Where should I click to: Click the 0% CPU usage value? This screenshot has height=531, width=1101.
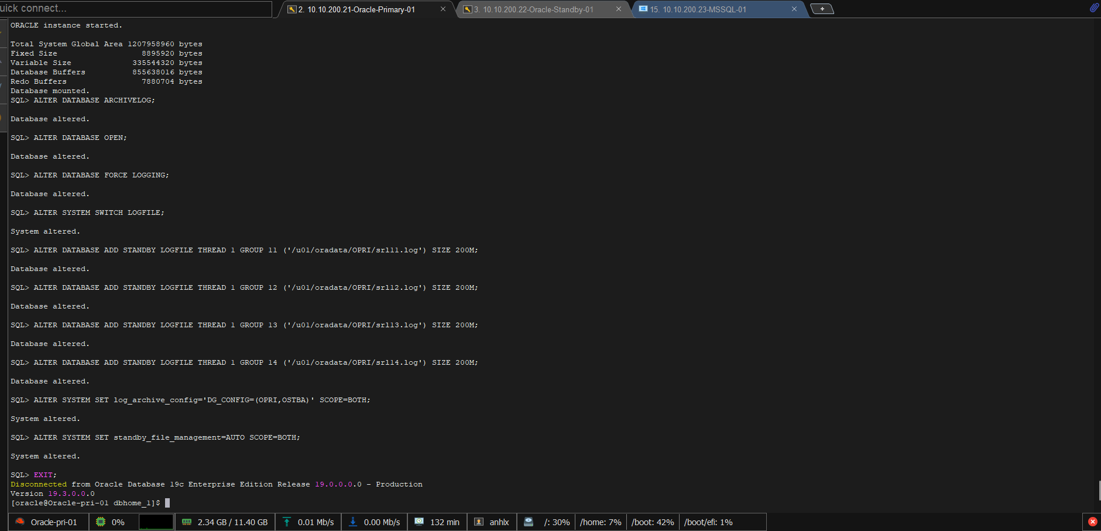(x=118, y=522)
